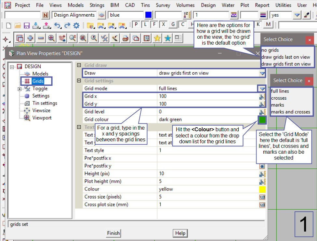Click the model layers icon beside Design Alignments
The image size is (317, 241).
(102, 15)
